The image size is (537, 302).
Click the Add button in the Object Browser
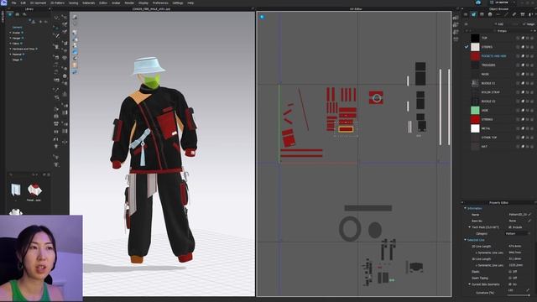[x=499, y=24]
